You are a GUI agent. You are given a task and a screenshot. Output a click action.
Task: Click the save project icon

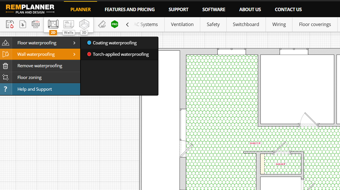(10, 24)
